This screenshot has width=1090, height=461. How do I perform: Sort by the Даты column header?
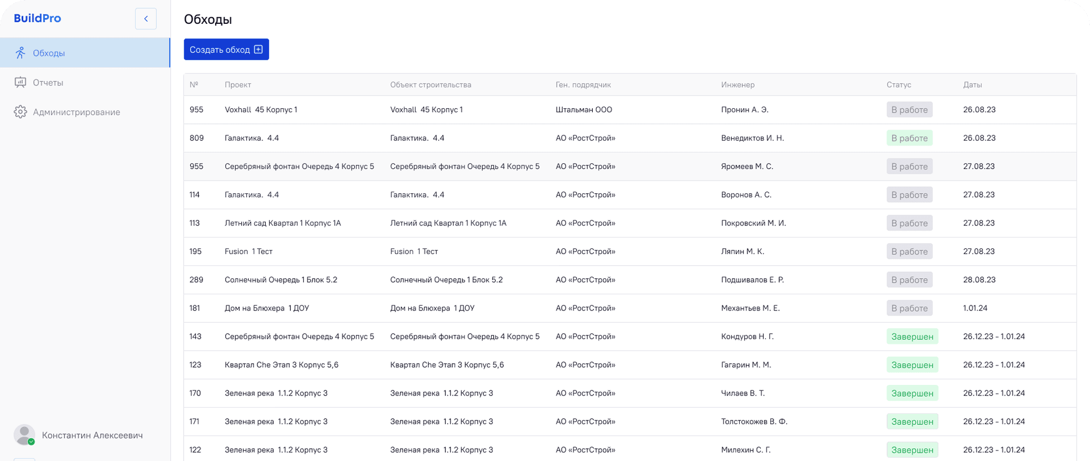[973, 84]
